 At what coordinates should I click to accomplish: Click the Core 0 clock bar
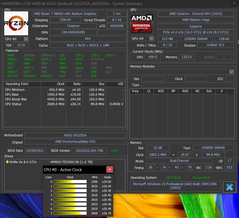[x=70, y=182]
